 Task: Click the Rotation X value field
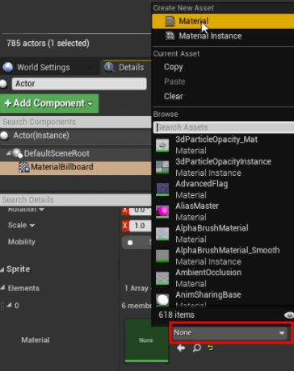[140, 210]
